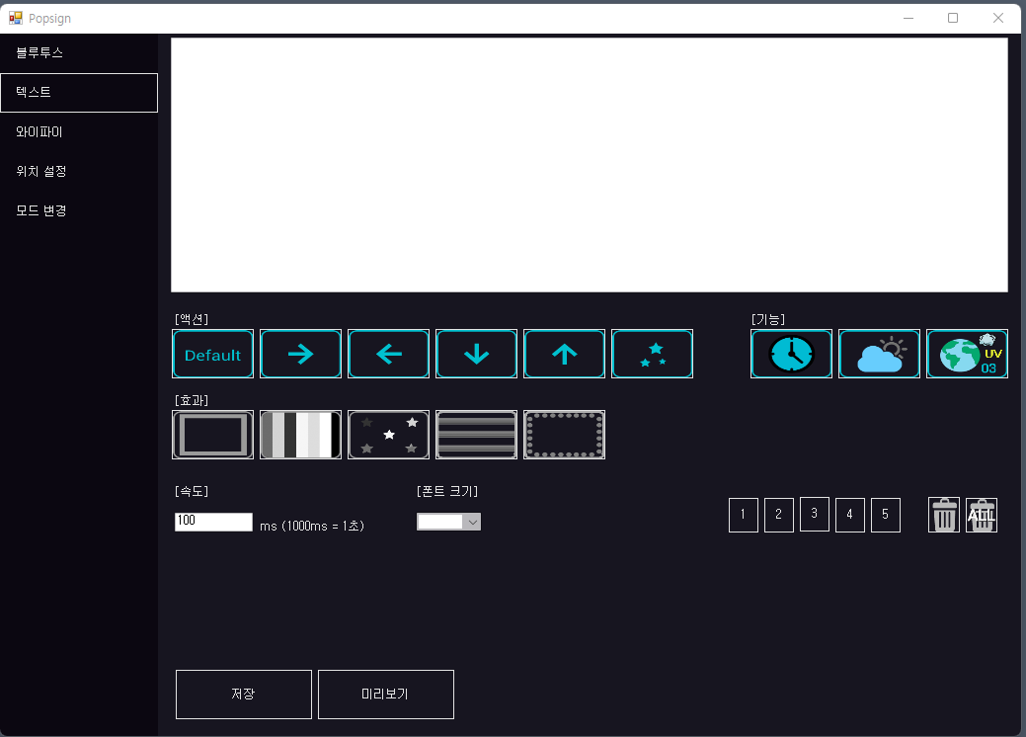This screenshot has height=737, width=1026.
Task: Choose the scroll down arrow action
Action: (x=476, y=354)
